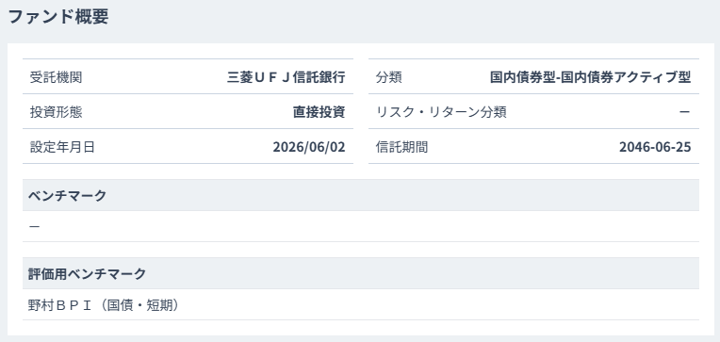
Task: Select the 投資形態 label
Action: (x=56, y=112)
